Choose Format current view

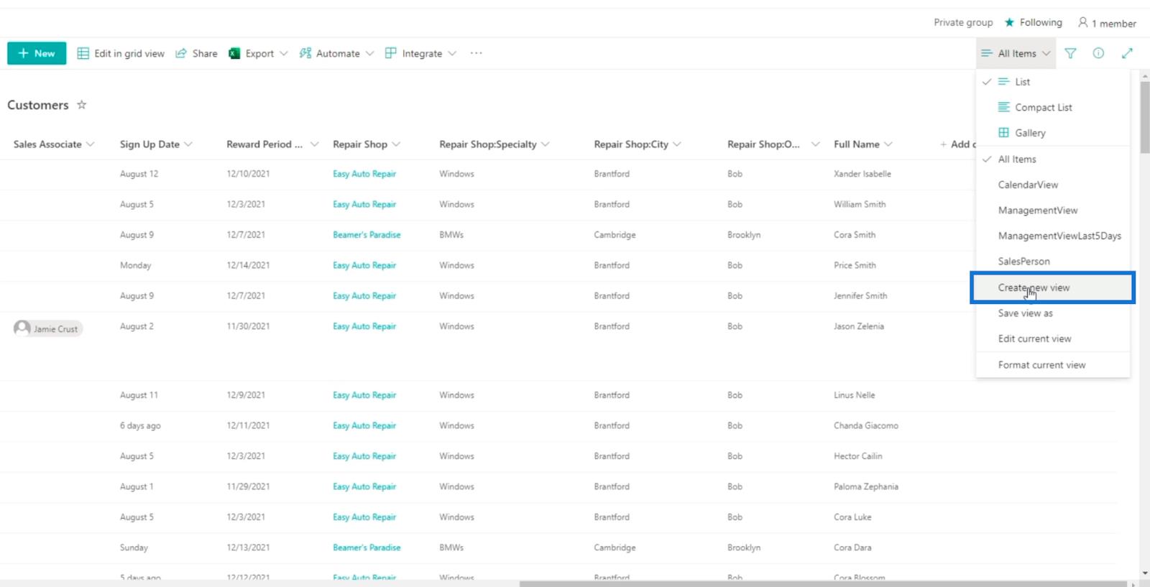[x=1053, y=365]
